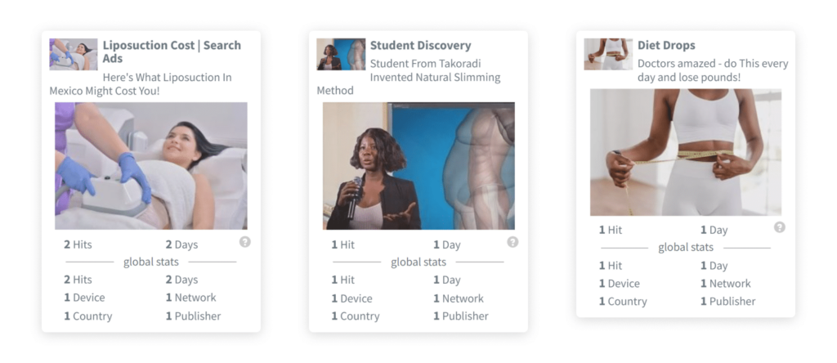Click 'Here's What Liposuction In Mexico' description
Screen dimensions: 837x363
click(x=141, y=84)
